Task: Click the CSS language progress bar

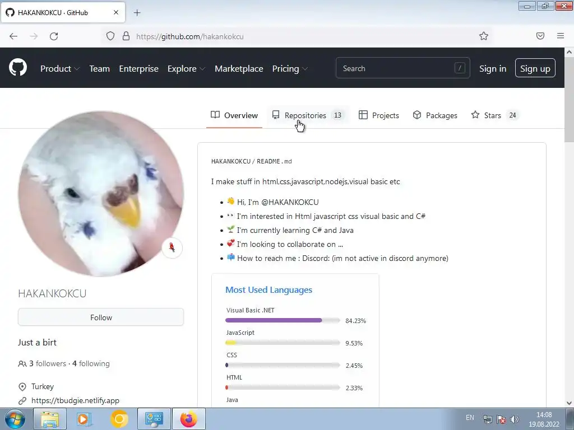Action: [x=283, y=365]
